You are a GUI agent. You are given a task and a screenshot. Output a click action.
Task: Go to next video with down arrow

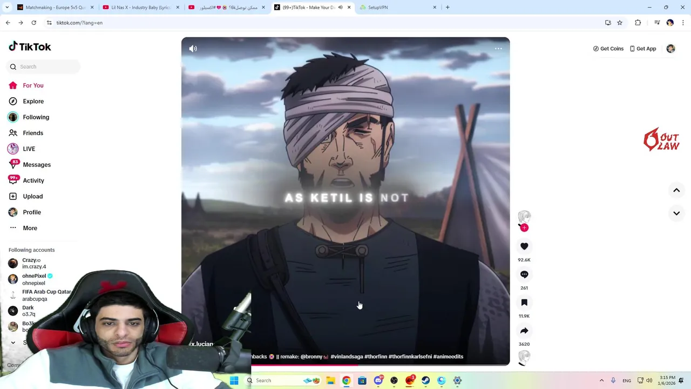[676, 213]
